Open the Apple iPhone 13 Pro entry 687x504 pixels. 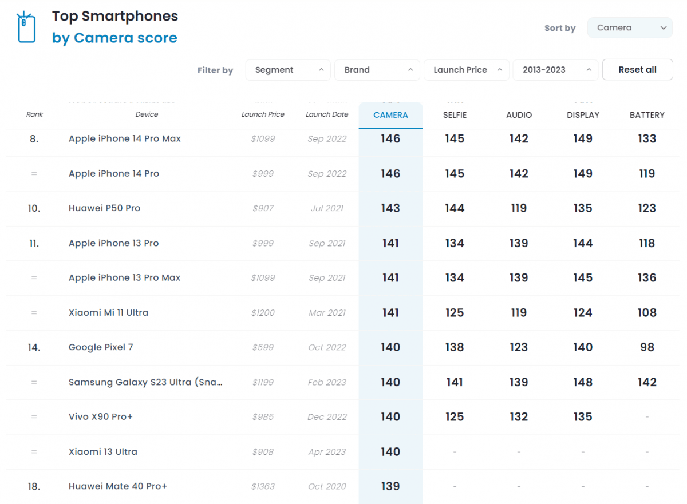(114, 243)
